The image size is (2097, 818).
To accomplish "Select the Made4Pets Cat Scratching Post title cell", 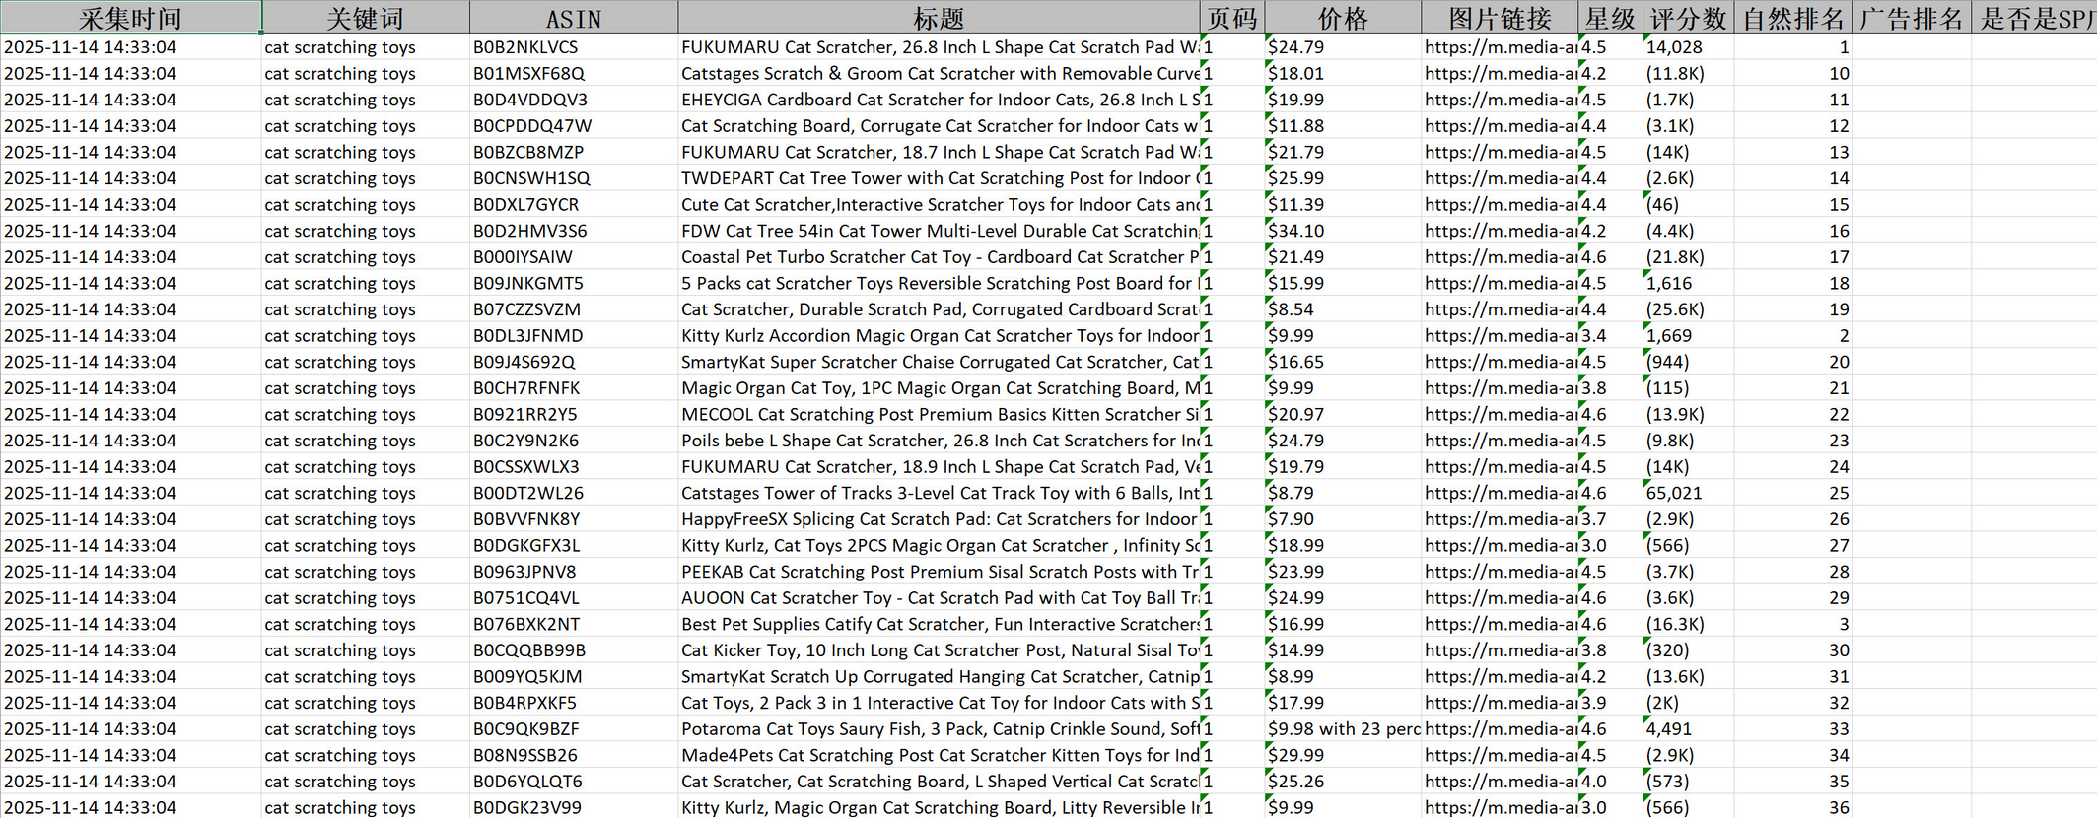I will pos(938,756).
